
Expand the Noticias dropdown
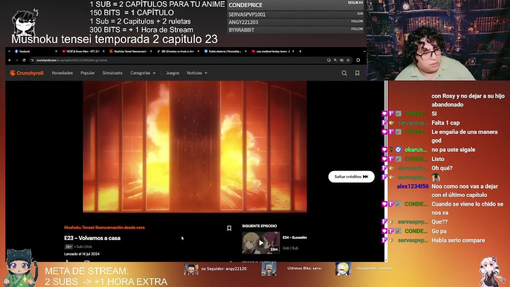pyautogui.click(x=197, y=73)
